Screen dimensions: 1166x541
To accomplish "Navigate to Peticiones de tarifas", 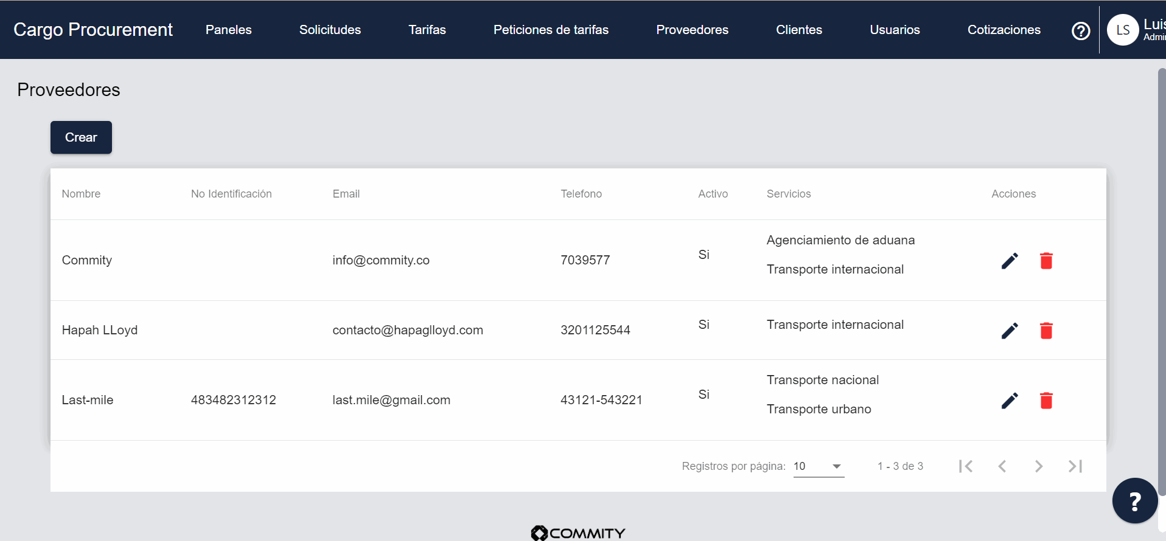I will point(551,30).
